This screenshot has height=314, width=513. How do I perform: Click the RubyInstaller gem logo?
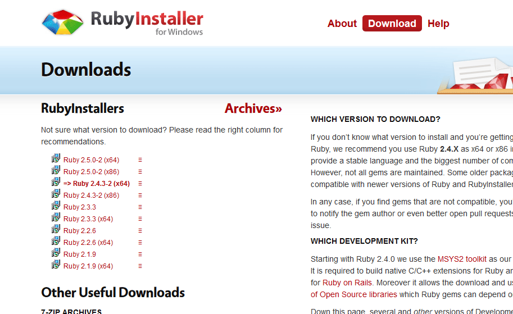coord(62,22)
